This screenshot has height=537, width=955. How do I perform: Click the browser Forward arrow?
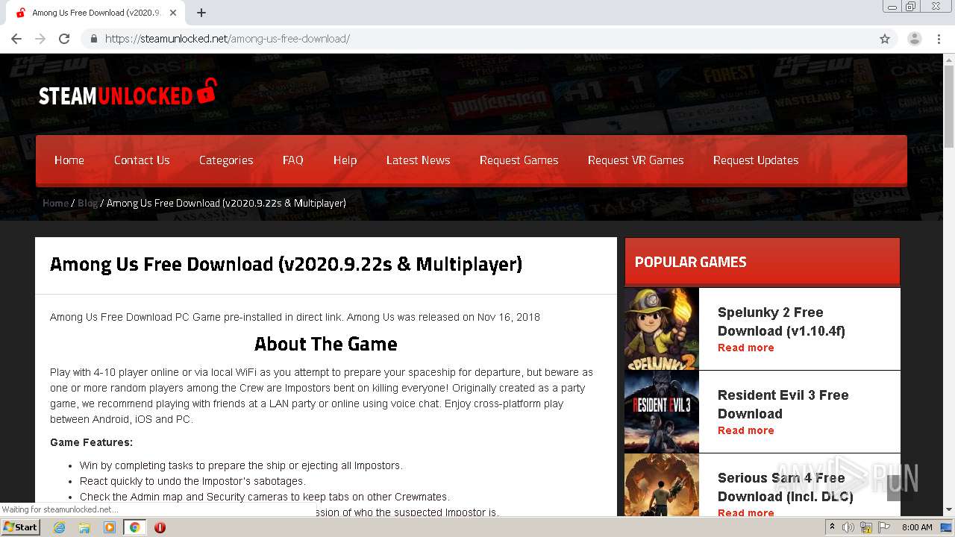[40, 39]
